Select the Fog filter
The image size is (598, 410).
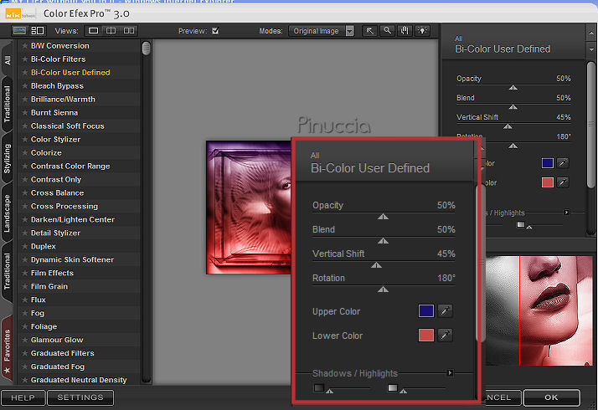tap(38, 313)
